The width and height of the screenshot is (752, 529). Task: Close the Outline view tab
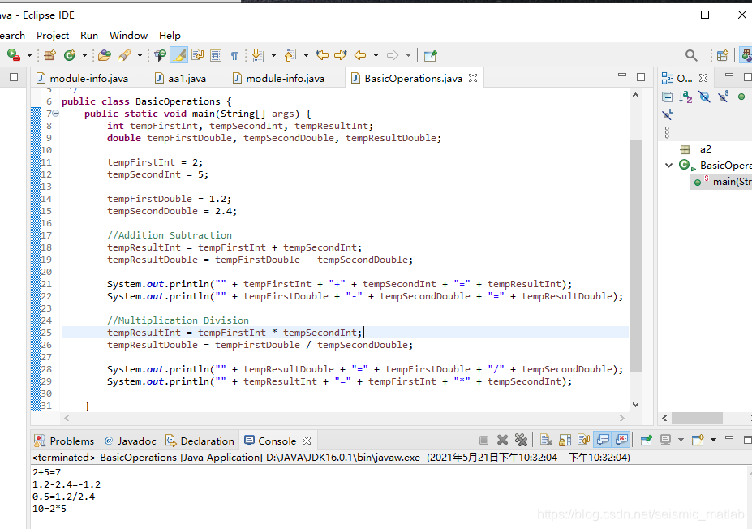click(x=703, y=78)
